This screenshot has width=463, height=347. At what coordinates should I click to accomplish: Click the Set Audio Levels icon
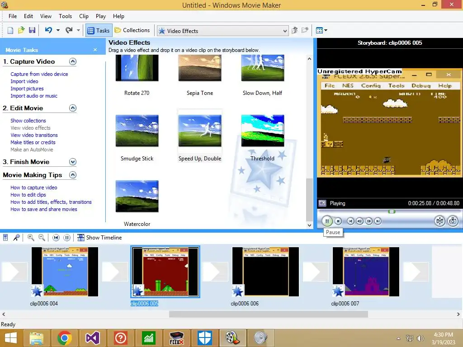tap(5, 238)
